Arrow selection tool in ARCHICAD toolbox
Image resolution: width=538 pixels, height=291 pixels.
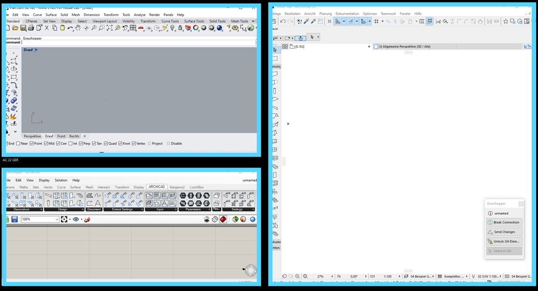pos(275,50)
